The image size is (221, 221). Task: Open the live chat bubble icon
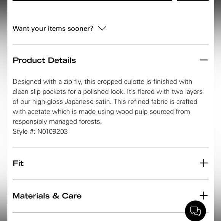pos(195,211)
